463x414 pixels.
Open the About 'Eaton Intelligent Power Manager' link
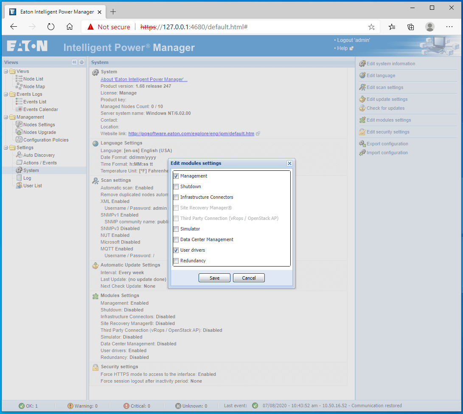[144, 79]
